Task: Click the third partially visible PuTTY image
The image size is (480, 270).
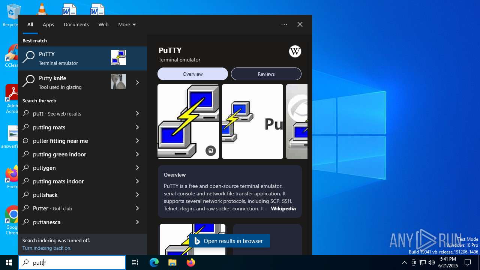Action: pos(297,121)
